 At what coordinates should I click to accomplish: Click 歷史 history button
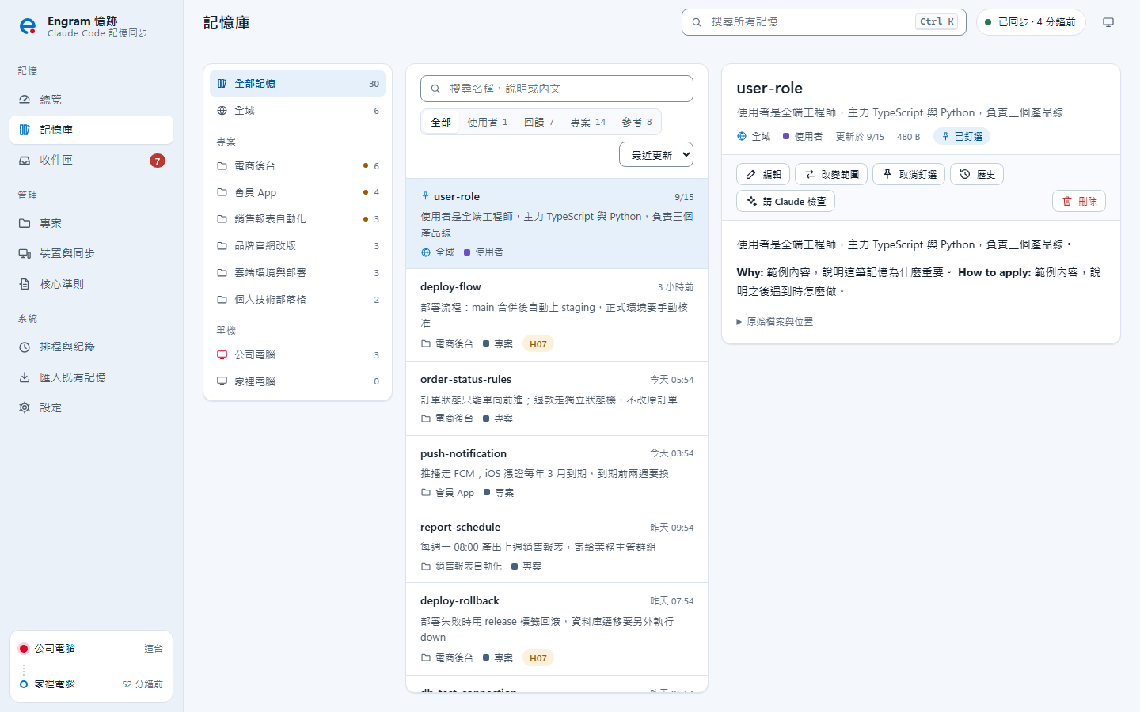tap(977, 174)
